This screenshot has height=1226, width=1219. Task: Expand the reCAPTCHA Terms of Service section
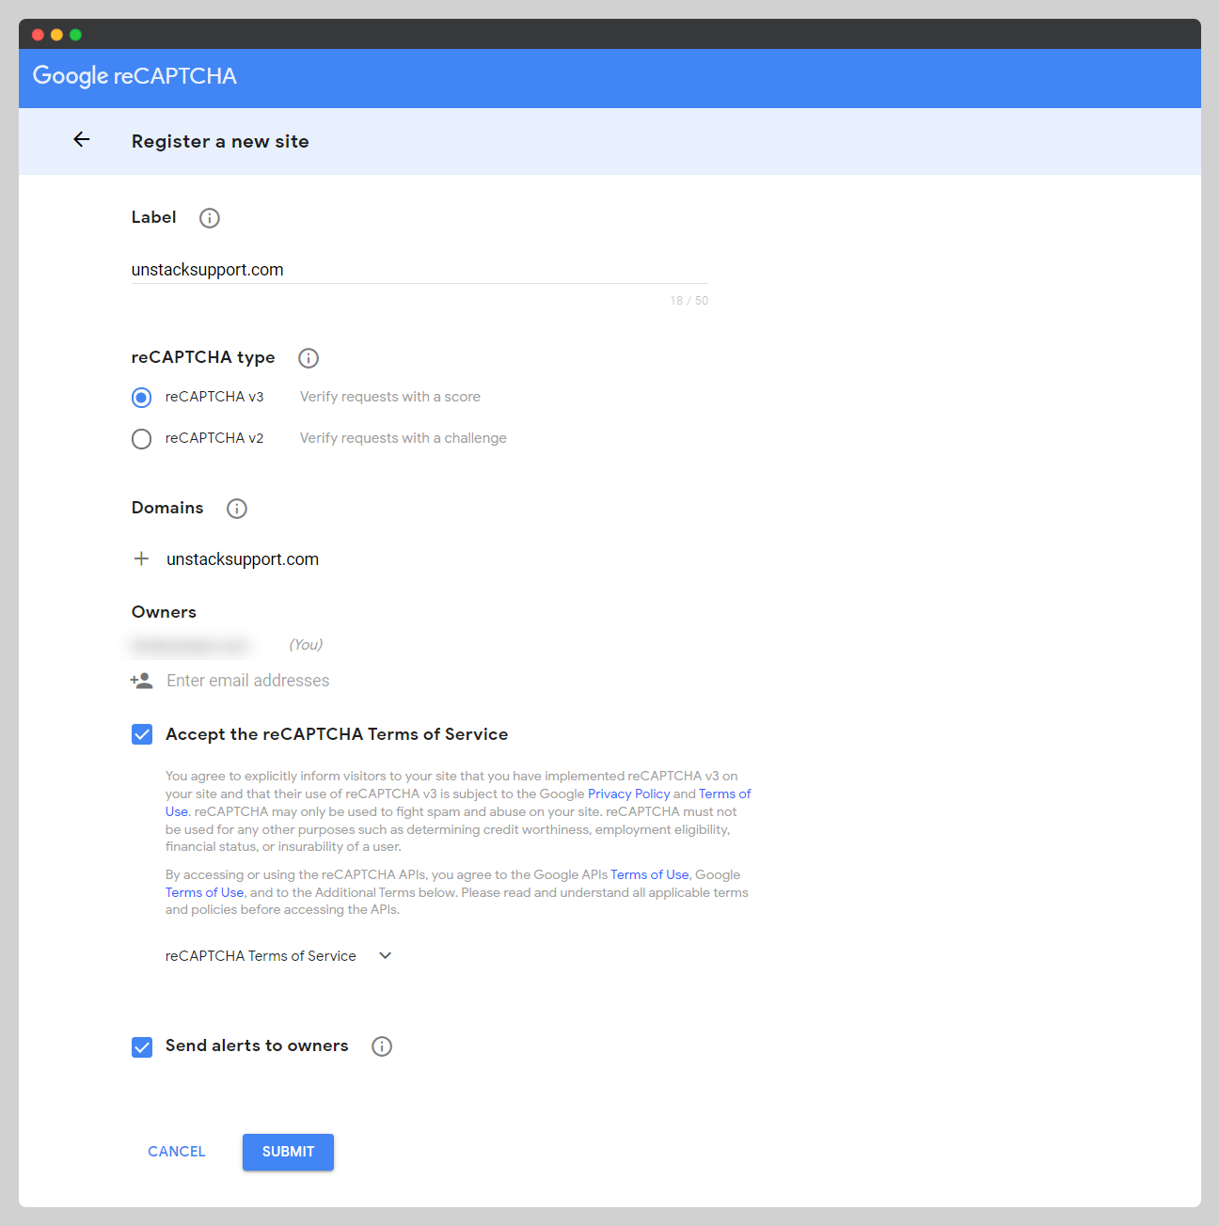pyautogui.click(x=384, y=955)
